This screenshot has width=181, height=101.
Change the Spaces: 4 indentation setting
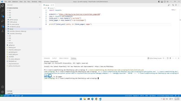click(136, 96)
